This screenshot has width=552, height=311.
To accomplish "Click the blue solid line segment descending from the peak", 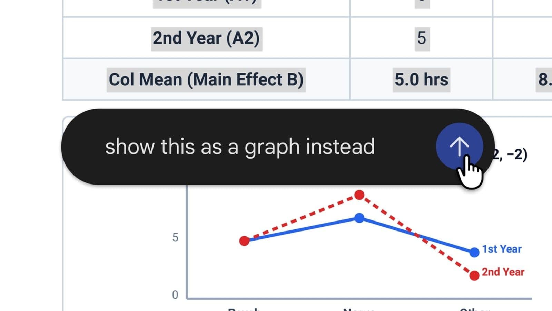I will point(417,235).
